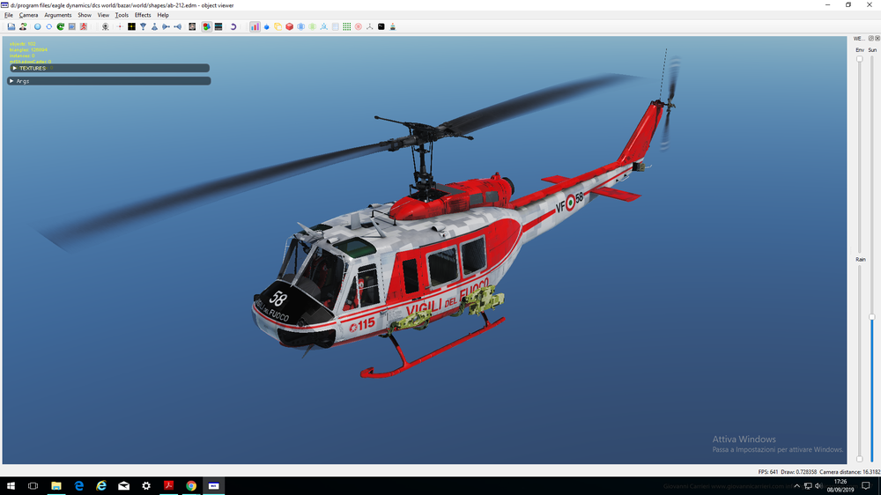
Task: Click the light blue list icon
Action: (336, 26)
